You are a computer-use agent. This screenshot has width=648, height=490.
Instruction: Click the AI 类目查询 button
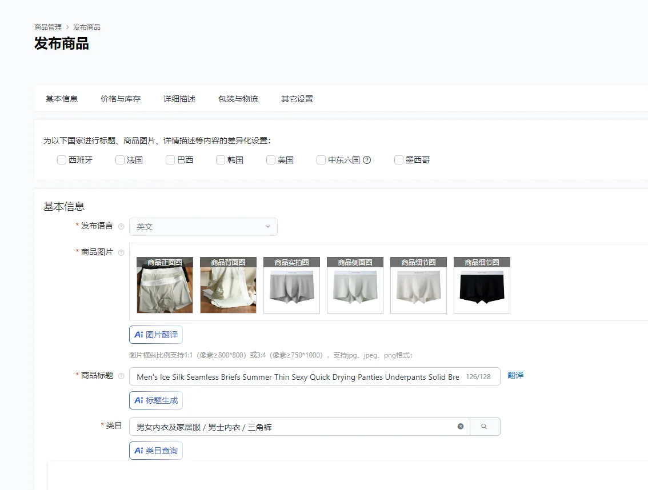tap(156, 451)
